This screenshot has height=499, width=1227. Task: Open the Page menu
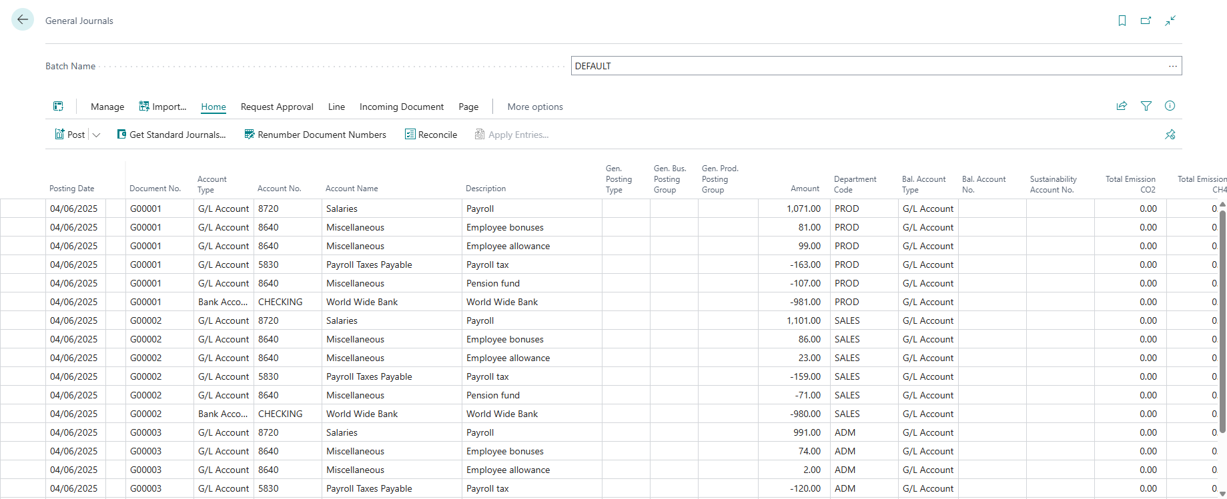[x=468, y=107]
